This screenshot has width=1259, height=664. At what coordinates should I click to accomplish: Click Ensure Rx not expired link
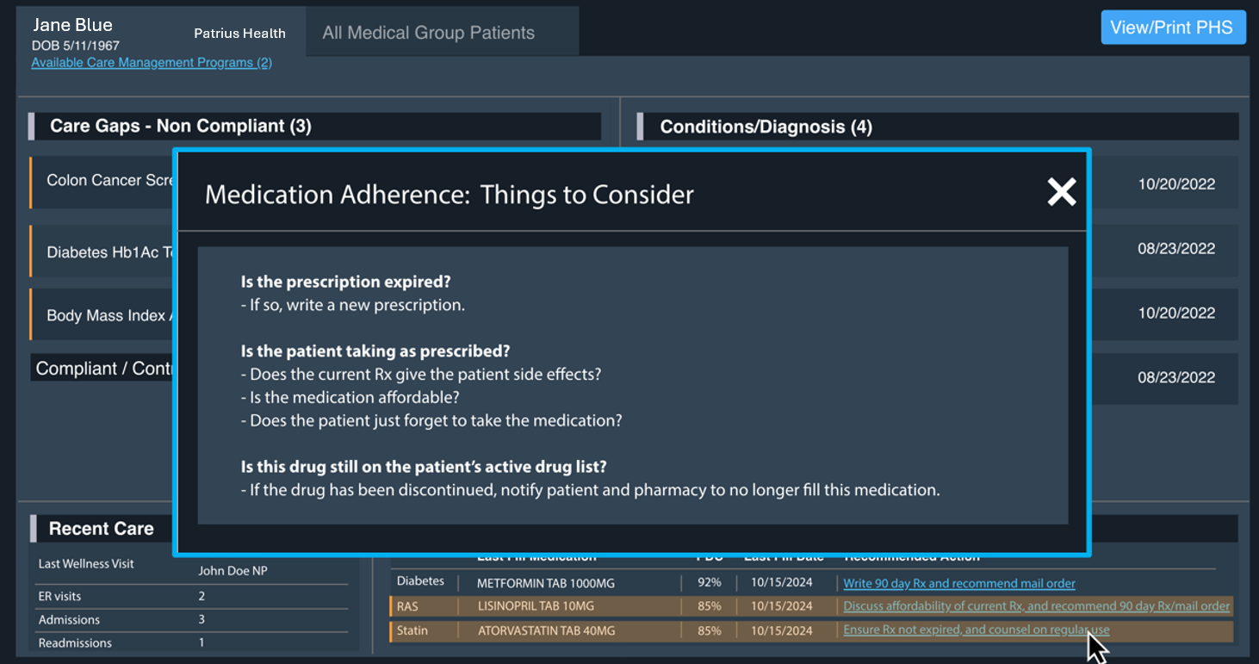click(975, 630)
